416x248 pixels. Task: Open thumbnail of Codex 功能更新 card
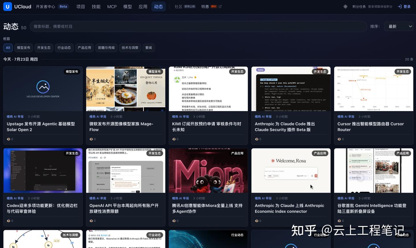pyautogui.click(x=43, y=171)
